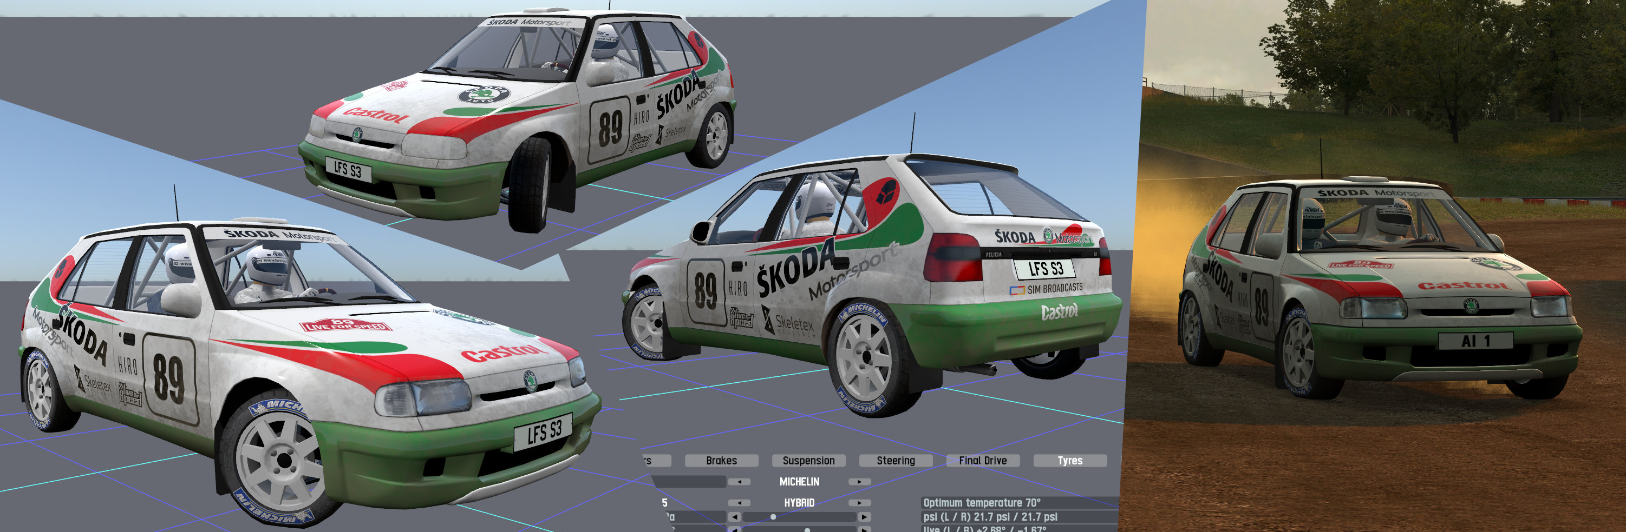The width and height of the screenshot is (1626, 532).
Task: Decrease tyre pressure with the slider's left arrow
Action: click(x=734, y=517)
